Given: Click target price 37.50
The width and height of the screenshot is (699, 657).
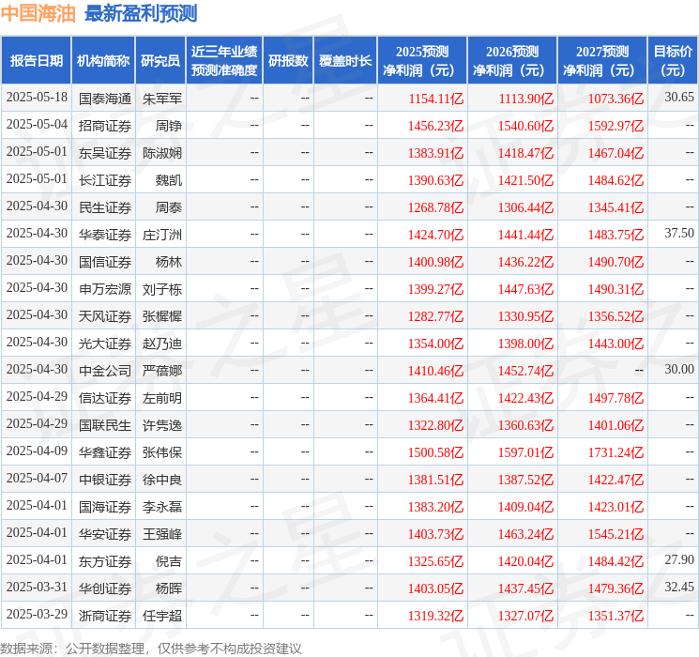Looking at the screenshot, I should 679,234.
